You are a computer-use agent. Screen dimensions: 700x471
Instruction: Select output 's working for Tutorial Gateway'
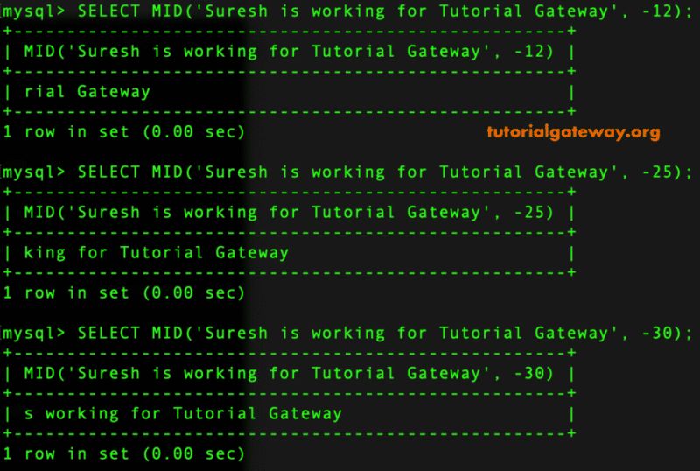183,413
